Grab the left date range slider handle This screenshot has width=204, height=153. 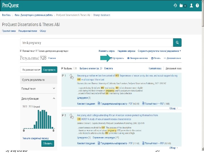click(24, 130)
